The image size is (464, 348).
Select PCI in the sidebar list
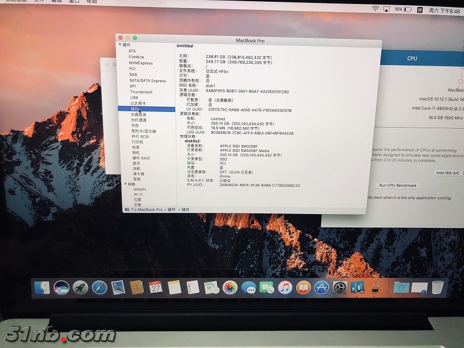coord(132,68)
